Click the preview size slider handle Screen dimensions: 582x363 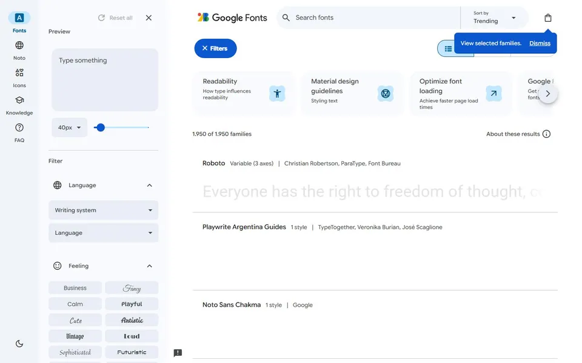coord(100,128)
